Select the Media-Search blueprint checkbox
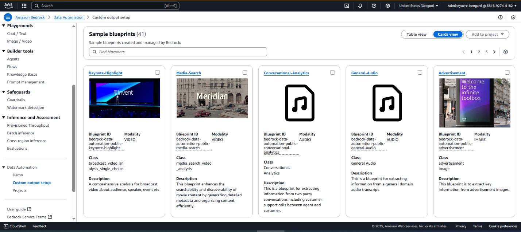Image resolution: width=521 pixels, height=232 pixels. click(245, 72)
